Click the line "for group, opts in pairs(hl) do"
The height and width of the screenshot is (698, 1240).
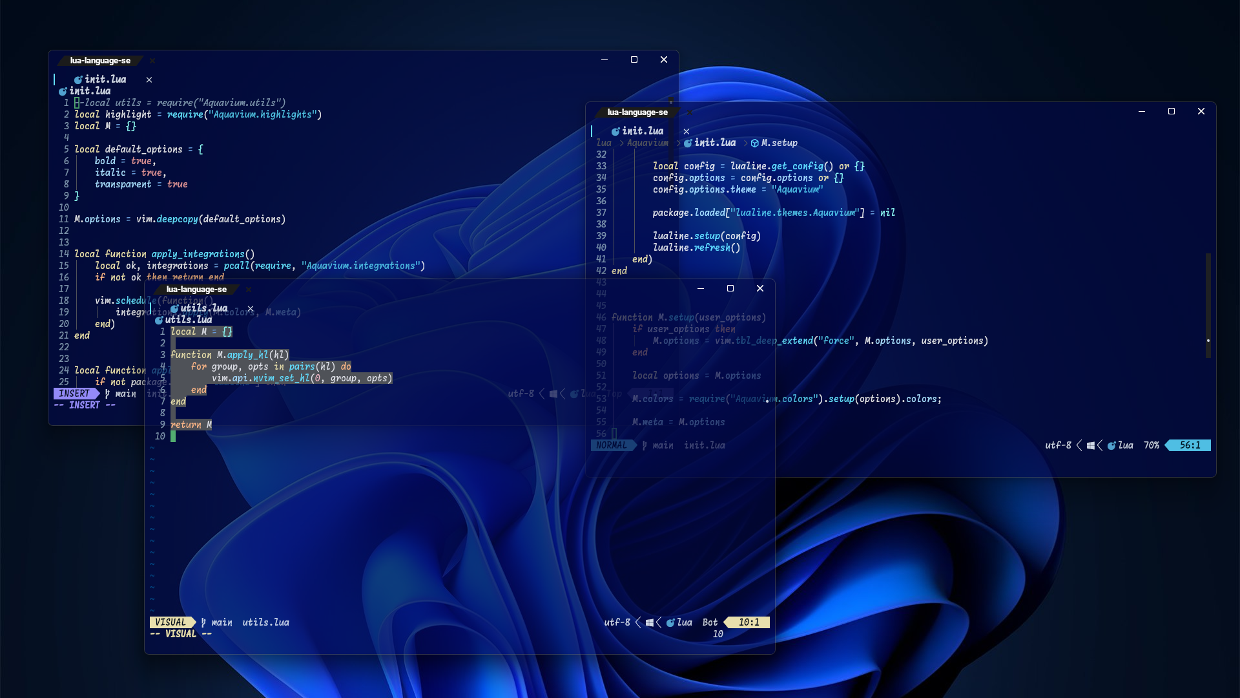pos(271,366)
